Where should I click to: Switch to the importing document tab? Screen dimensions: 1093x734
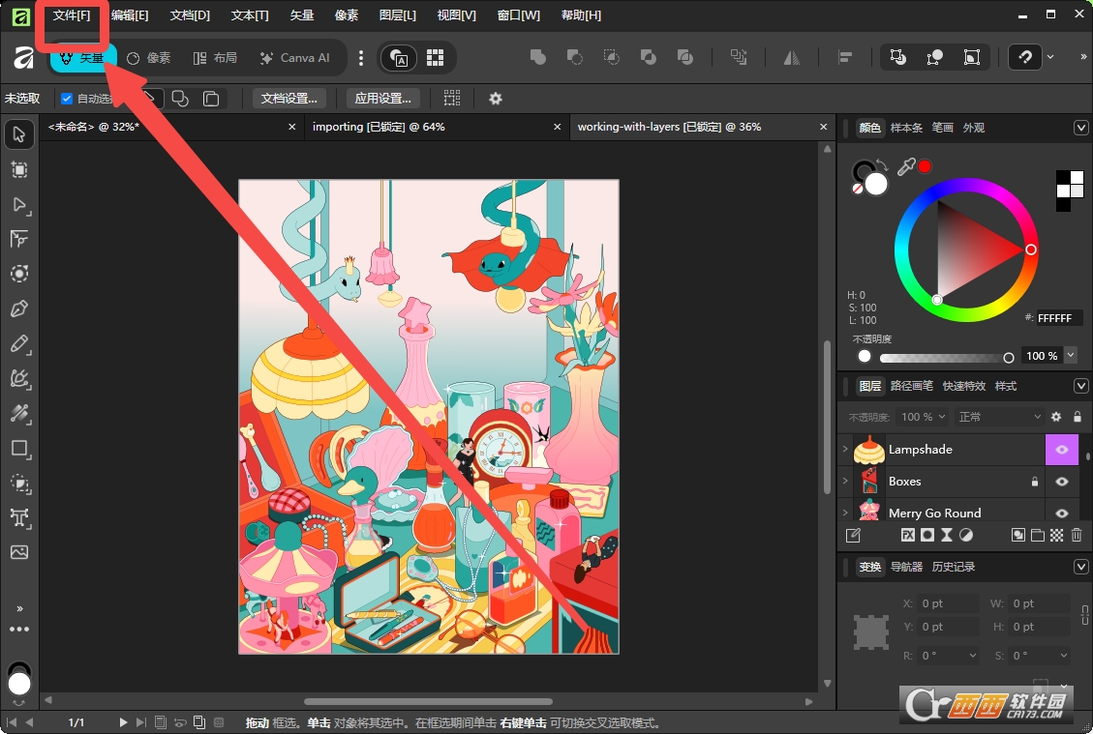coord(436,127)
